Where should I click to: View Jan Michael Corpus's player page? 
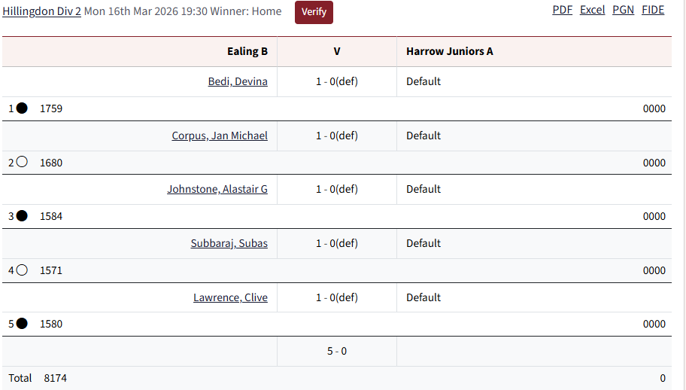(220, 136)
